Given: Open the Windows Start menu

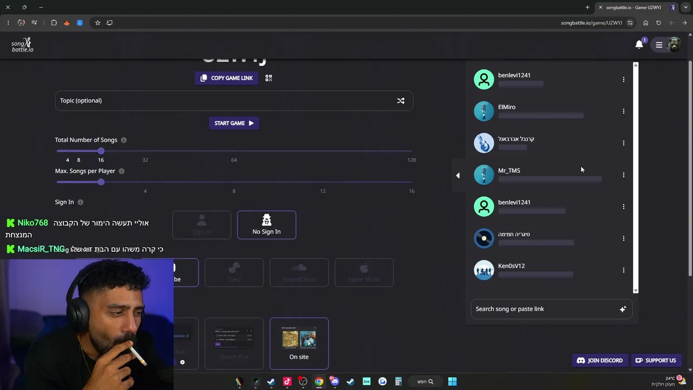Looking at the screenshot, I should point(452,381).
